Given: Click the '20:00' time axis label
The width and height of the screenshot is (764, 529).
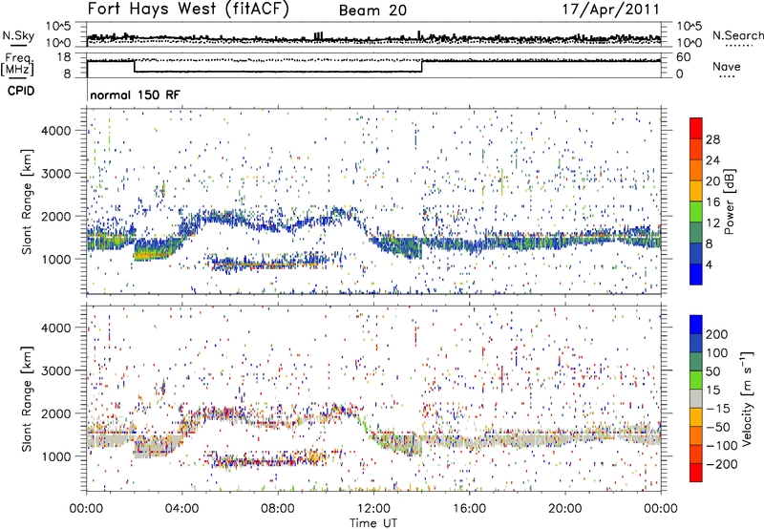Looking at the screenshot, I should pyautogui.click(x=564, y=509).
